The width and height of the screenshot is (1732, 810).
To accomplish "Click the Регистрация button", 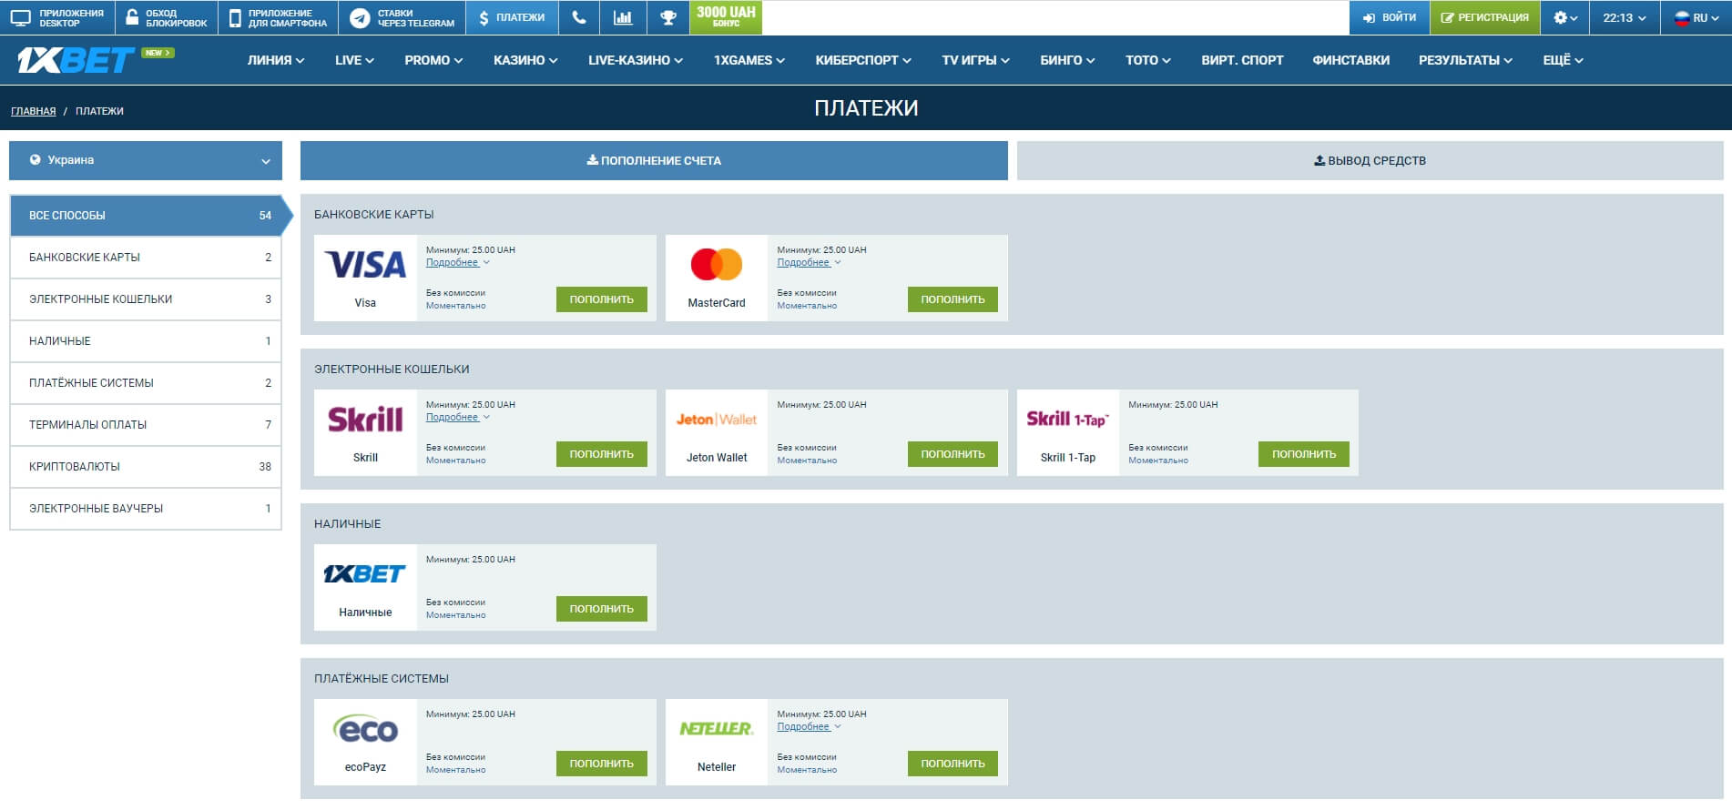I will 1484,17.
